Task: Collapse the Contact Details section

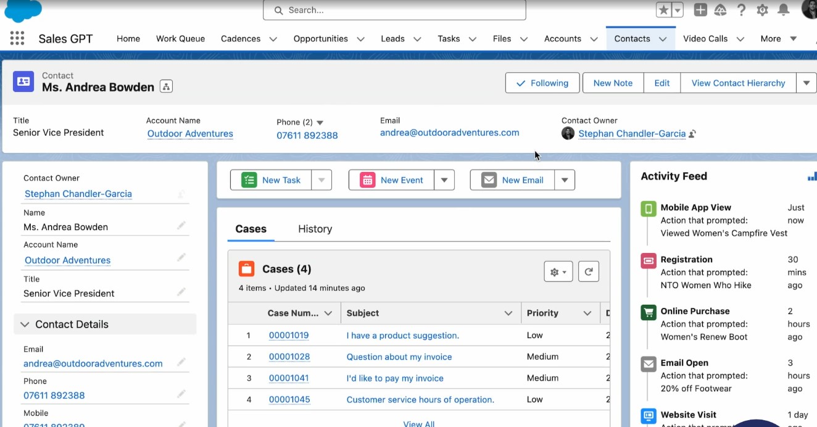Action: point(25,325)
